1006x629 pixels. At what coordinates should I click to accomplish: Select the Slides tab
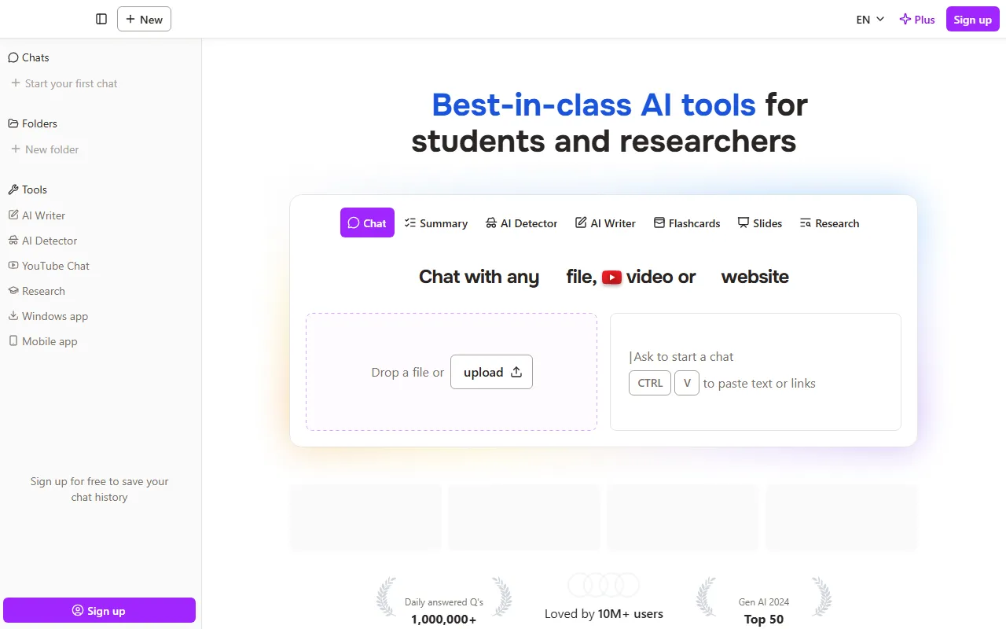tap(759, 223)
